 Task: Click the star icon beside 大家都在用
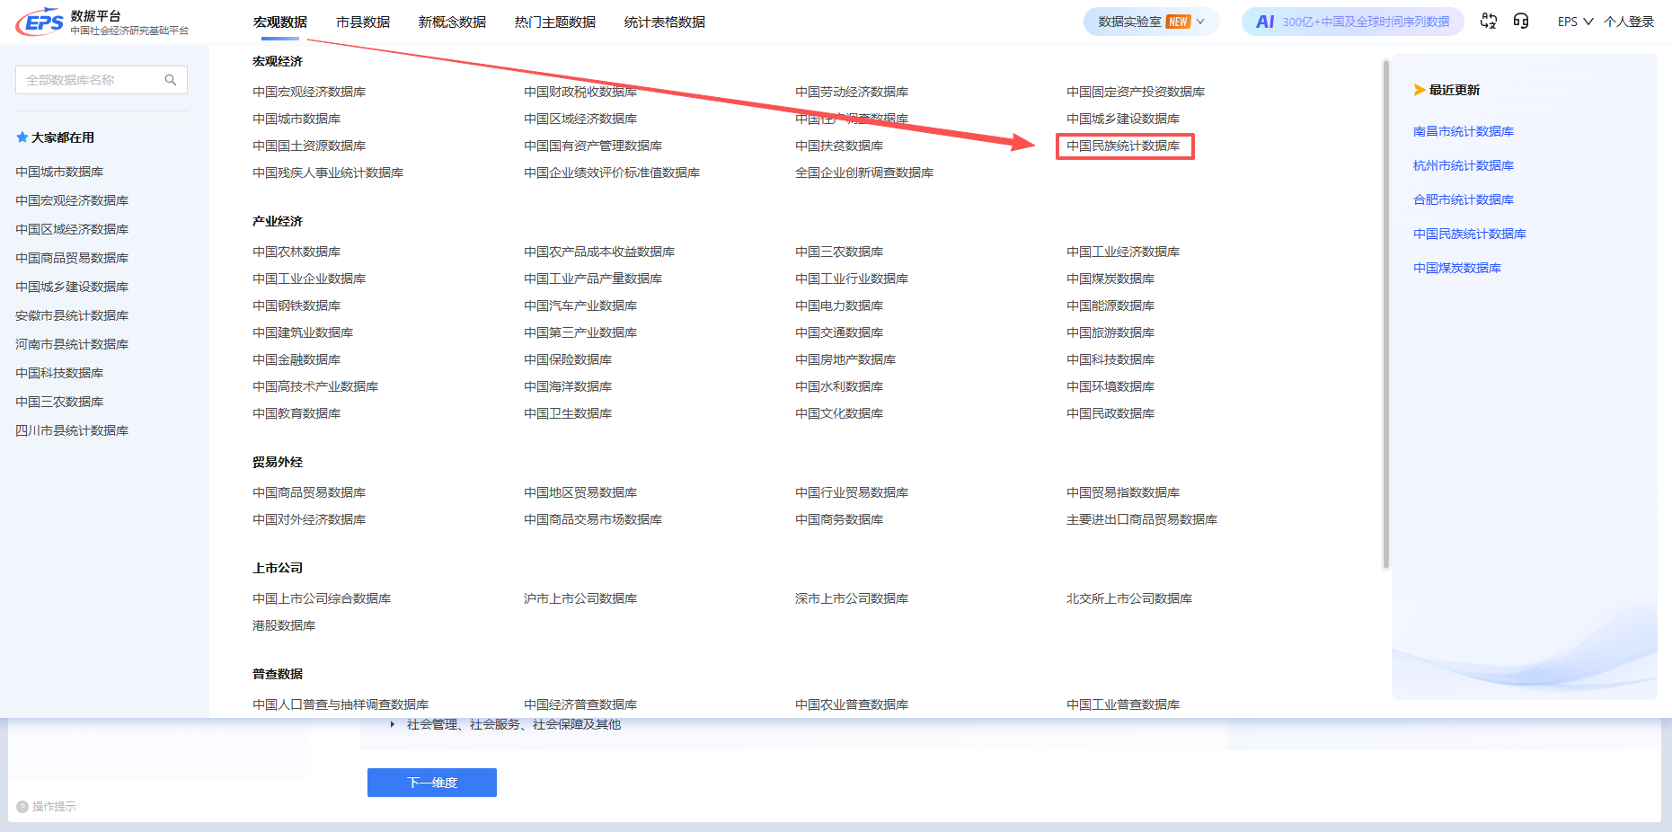22,137
